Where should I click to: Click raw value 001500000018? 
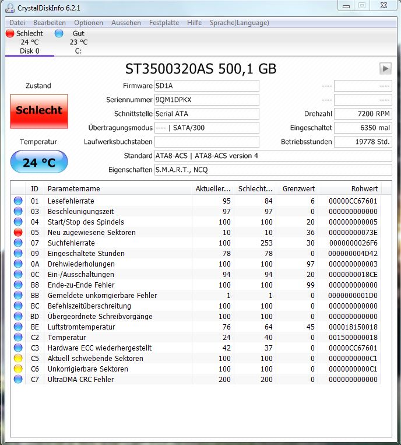click(x=353, y=338)
